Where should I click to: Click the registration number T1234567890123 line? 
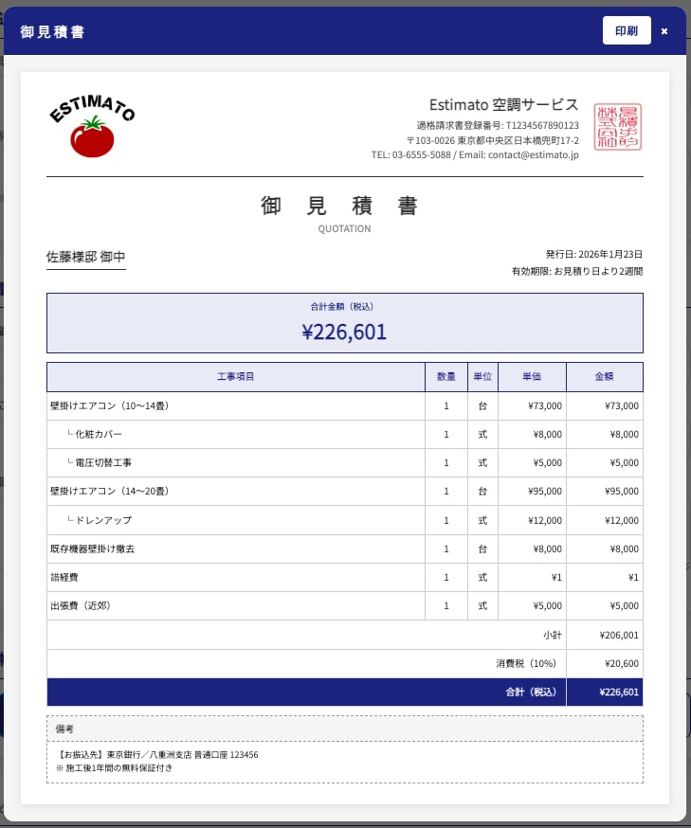(x=497, y=125)
